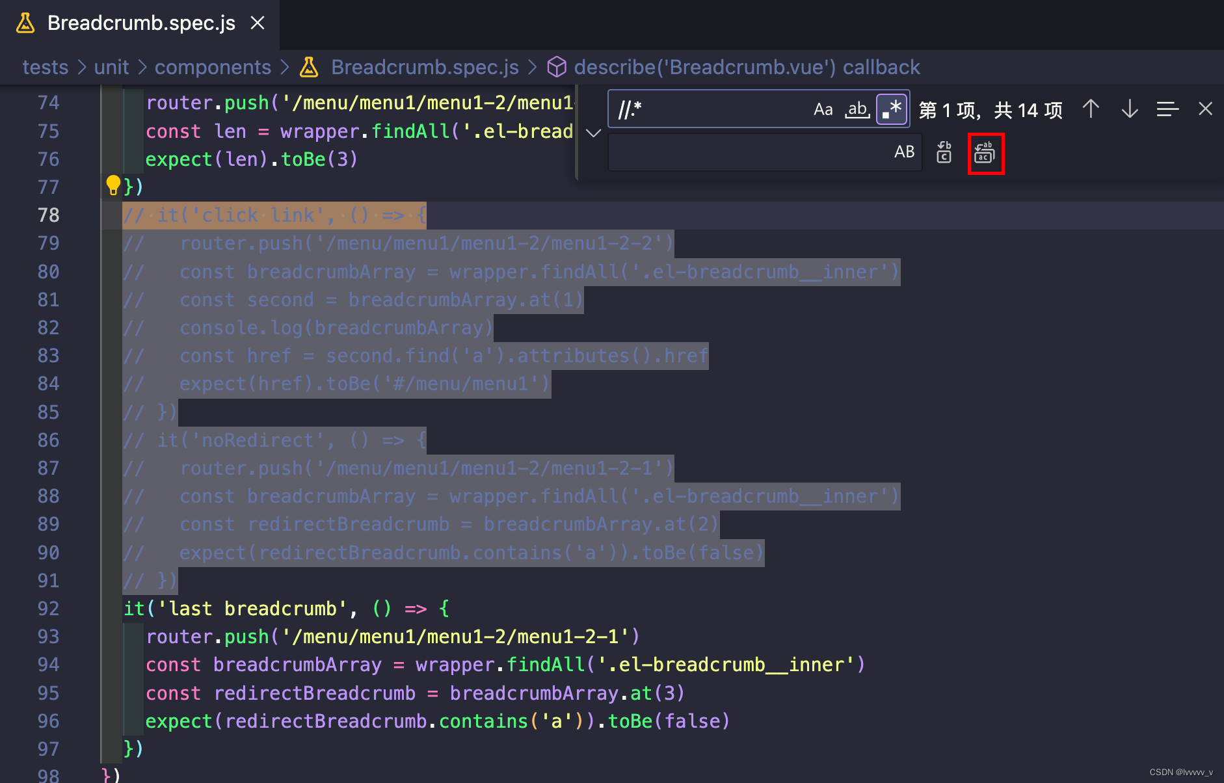Select the Breadcrumb.spec.js editor tab

pyautogui.click(x=140, y=23)
